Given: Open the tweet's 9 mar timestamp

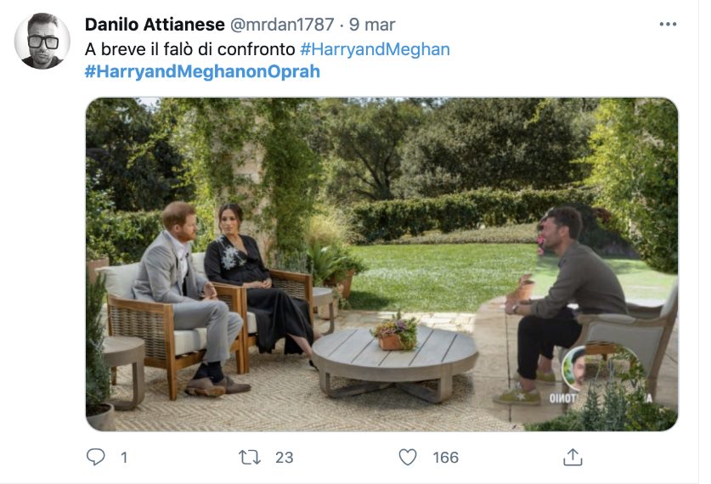Looking at the screenshot, I should tap(372, 25).
